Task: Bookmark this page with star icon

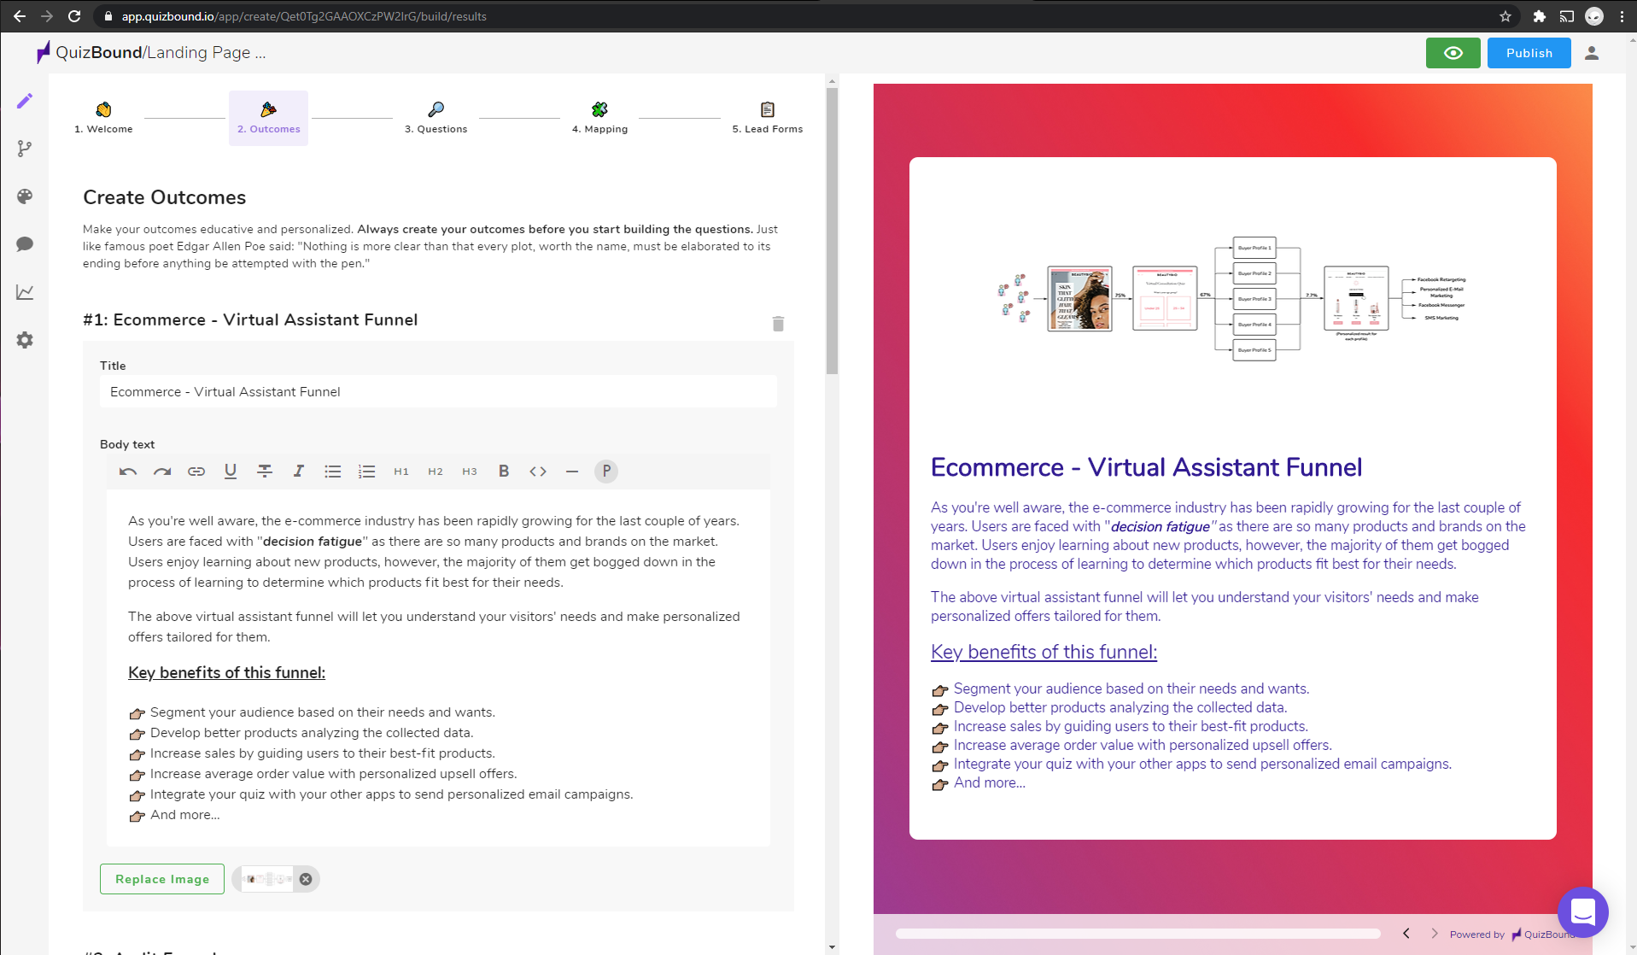Action: [x=1505, y=16]
